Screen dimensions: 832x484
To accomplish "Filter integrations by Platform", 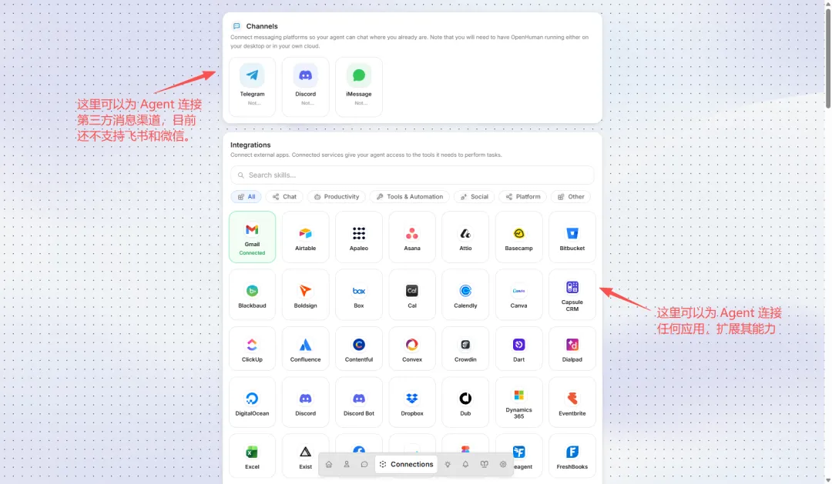I will click(x=522, y=197).
